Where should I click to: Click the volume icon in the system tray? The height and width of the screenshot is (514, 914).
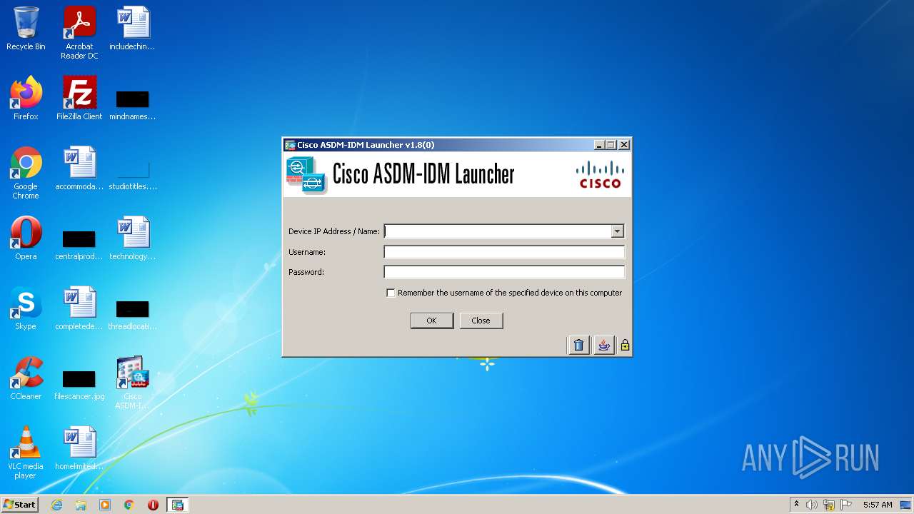812,505
